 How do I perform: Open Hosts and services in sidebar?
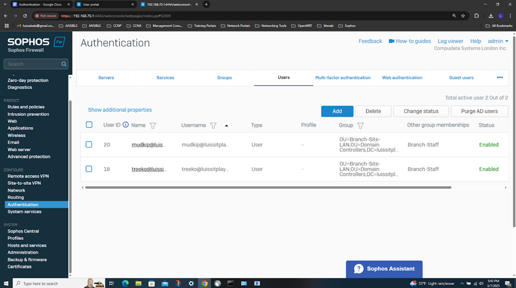(27, 245)
